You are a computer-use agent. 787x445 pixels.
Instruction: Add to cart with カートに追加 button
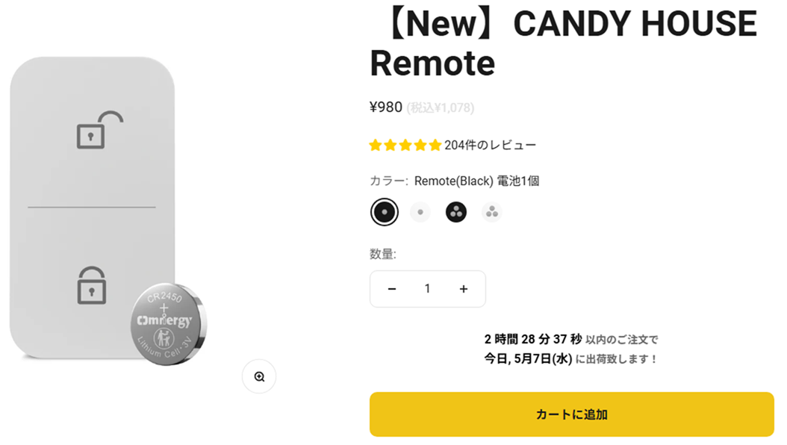572,414
